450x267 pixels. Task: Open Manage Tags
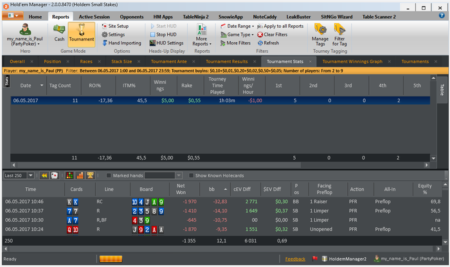point(320,35)
